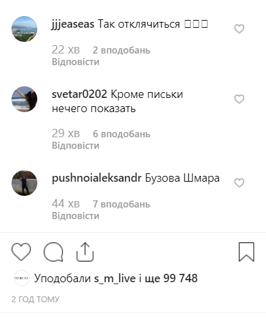
Task: Reply to pushnoialeksandr with Відповісти
Action: point(76,216)
